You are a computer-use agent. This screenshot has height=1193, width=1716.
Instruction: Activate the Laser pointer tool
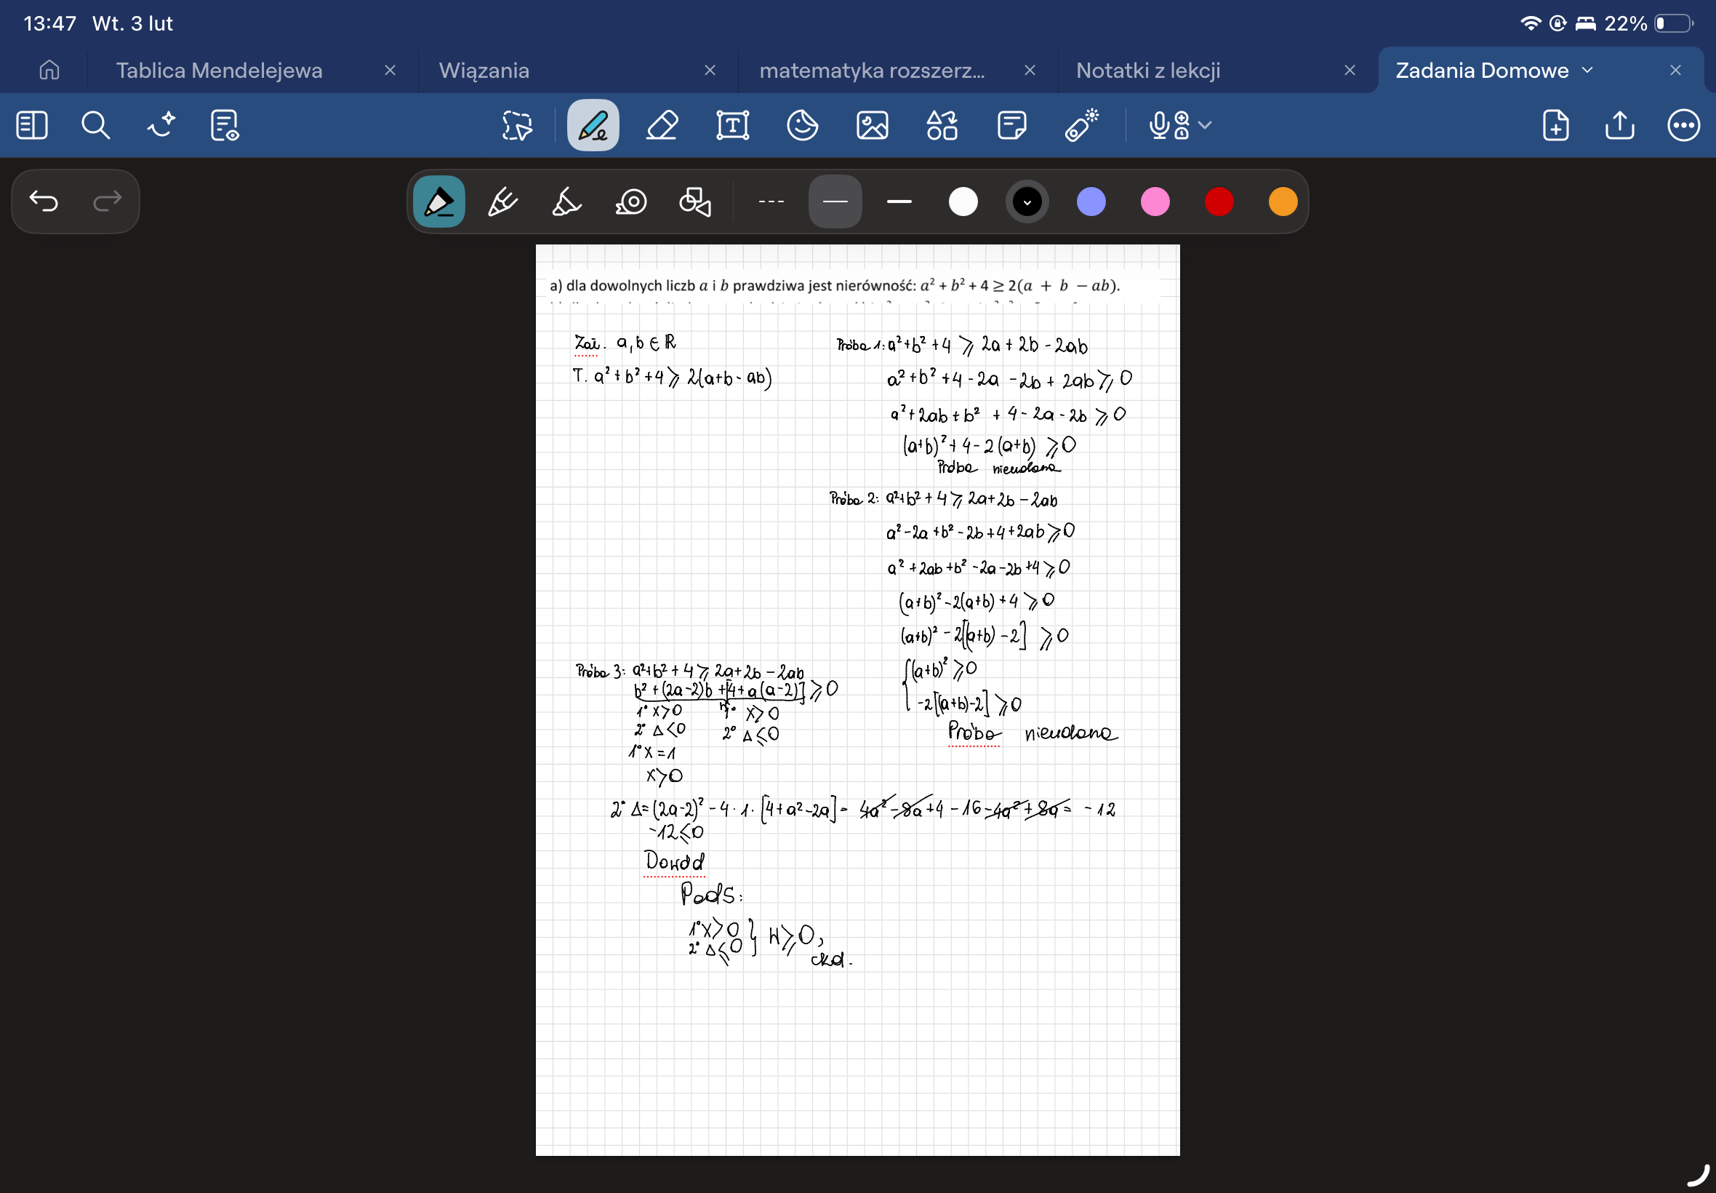point(1081,126)
